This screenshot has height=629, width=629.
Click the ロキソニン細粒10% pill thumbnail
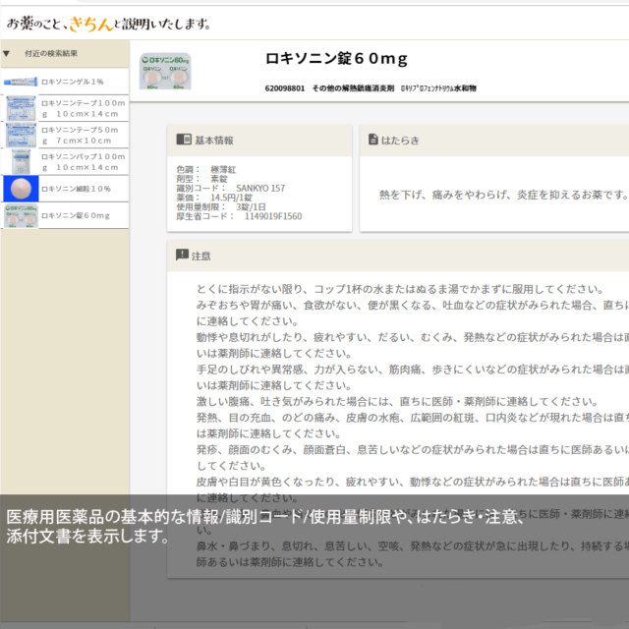tap(20, 188)
